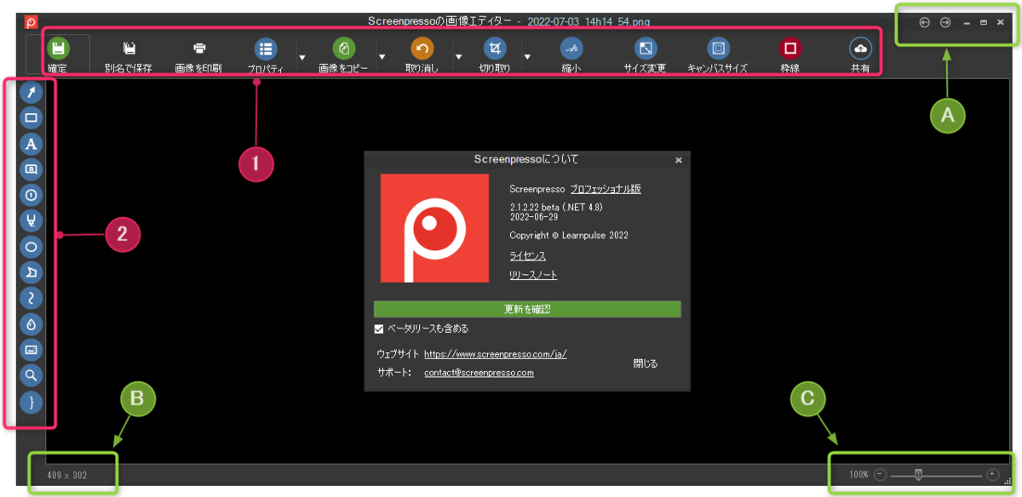This screenshot has height=497, width=1022.
Task: Open the www.screenpresso.com/ja website link
Action: pyautogui.click(x=495, y=354)
